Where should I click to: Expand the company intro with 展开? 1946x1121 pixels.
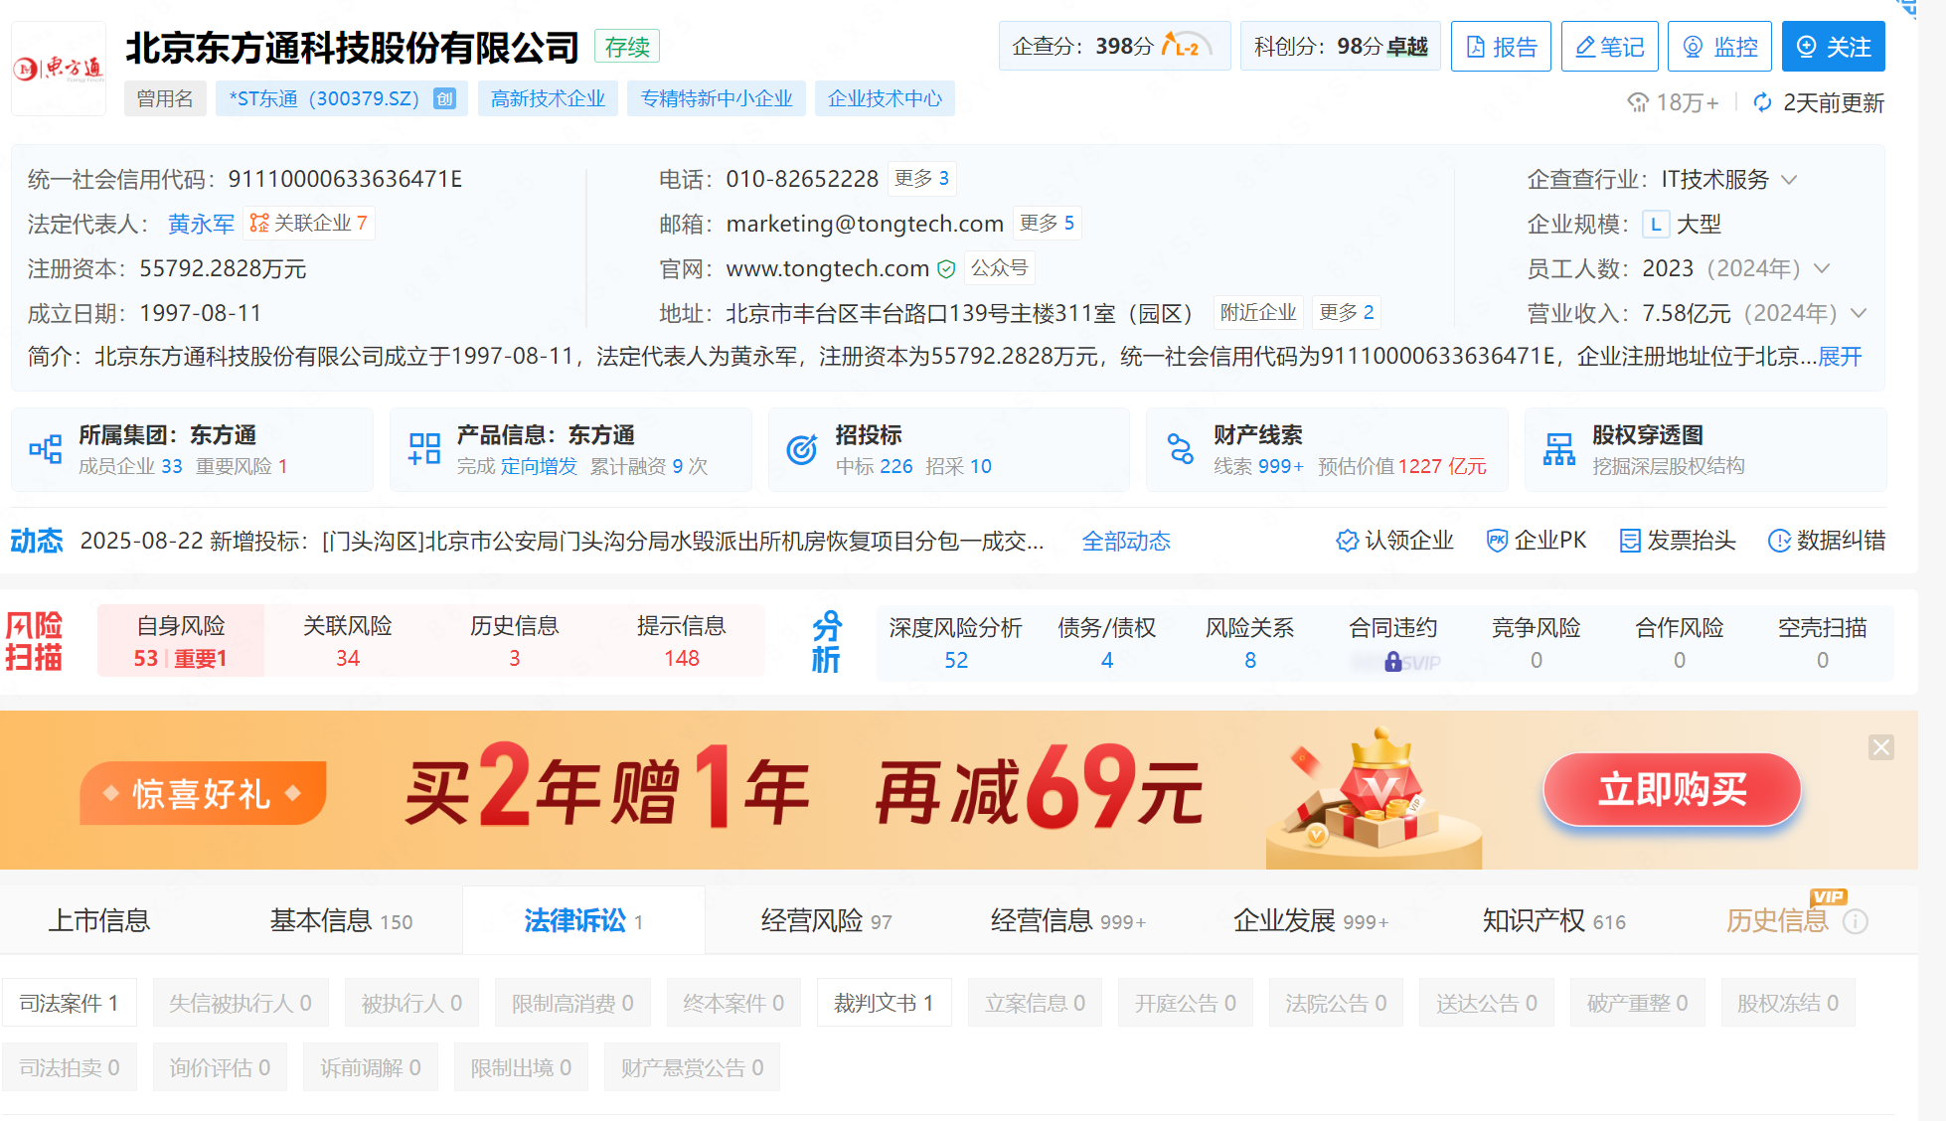[1840, 357]
